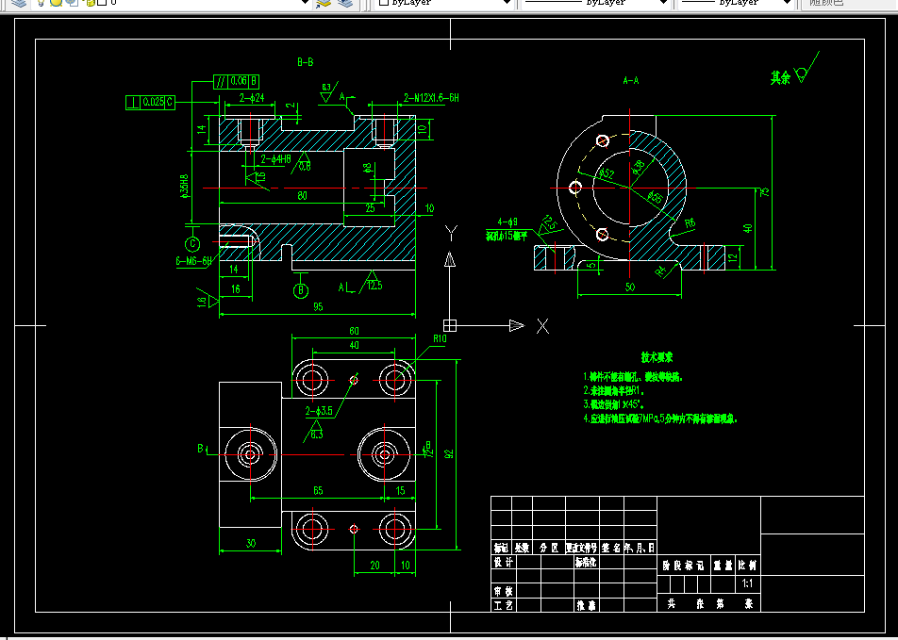Select the 92 overall width dimension
Screen dimensions: 898x640
[450, 452]
